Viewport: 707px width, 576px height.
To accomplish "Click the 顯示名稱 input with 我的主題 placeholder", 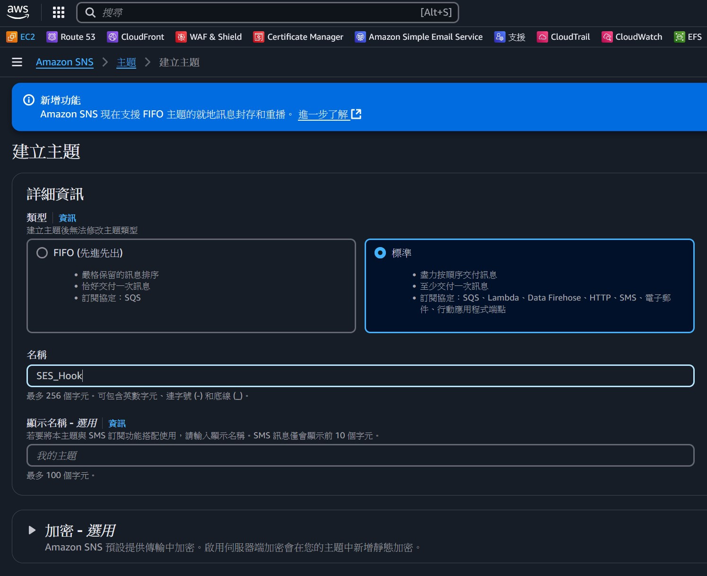I will (360, 455).
